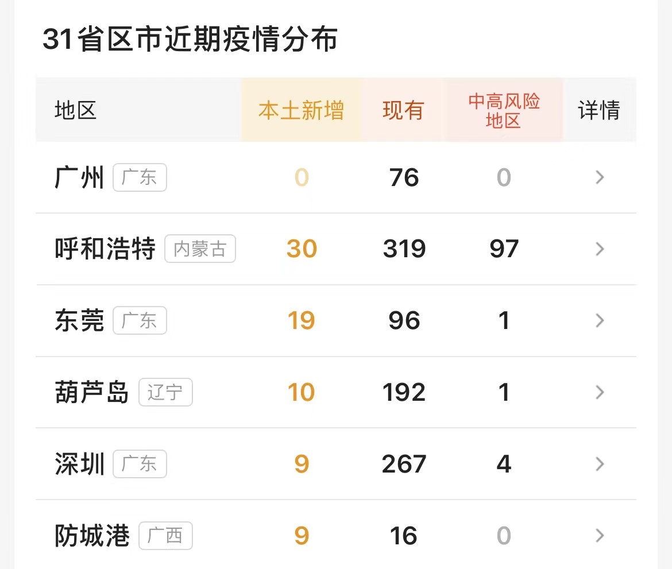Screen dimensions: 672x569
Task: Open the 东莞 detail arrow
Action: pos(599,320)
